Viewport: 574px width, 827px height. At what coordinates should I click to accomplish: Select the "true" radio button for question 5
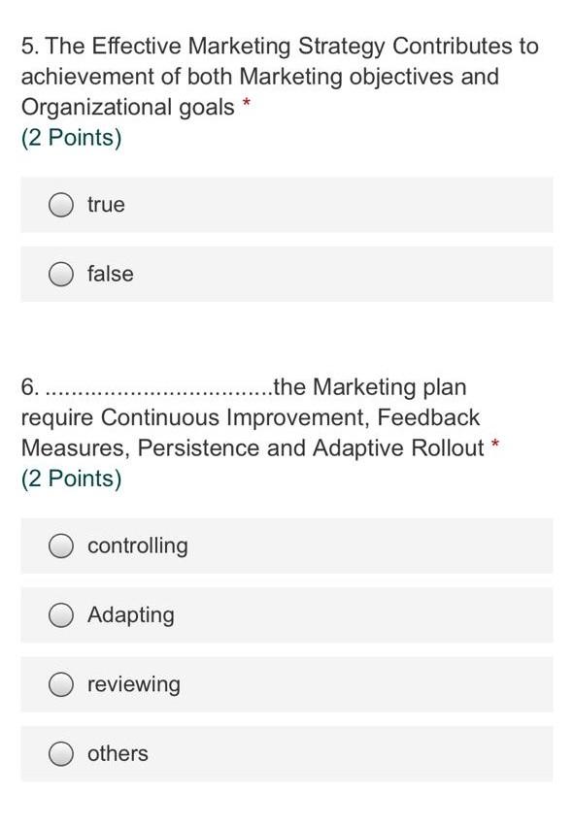click(61, 204)
